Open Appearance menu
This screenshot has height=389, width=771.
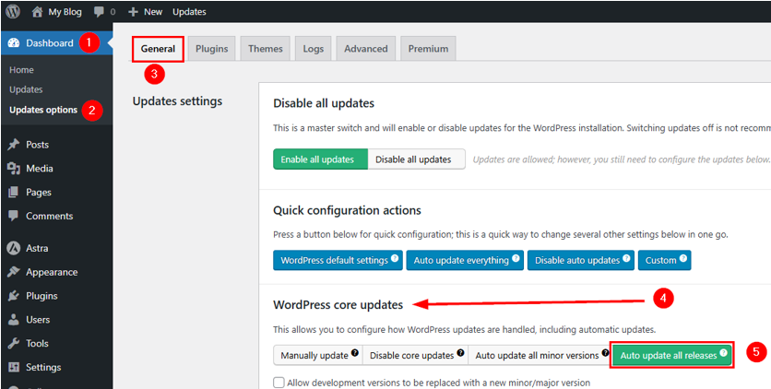click(x=56, y=272)
